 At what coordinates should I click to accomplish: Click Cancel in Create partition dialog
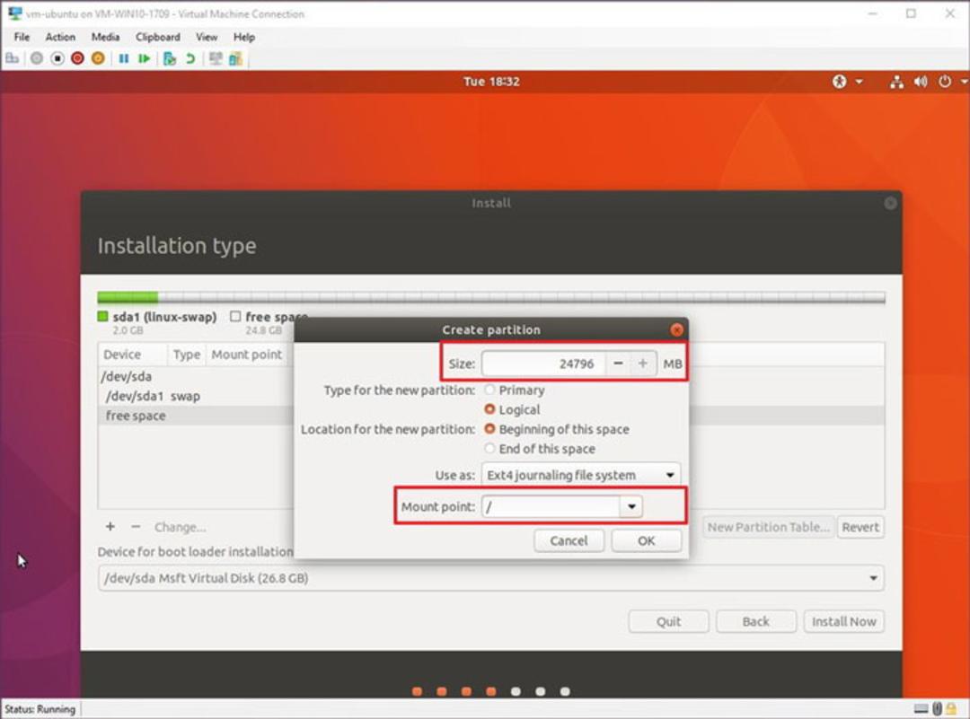coord(569,541)
